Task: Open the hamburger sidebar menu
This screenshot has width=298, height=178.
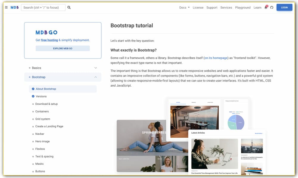Action: (6, 7)
